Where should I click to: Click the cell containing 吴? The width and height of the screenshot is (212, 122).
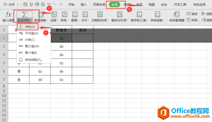[x=19, y=80]
